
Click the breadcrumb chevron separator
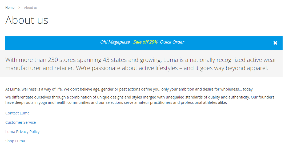coord(19,8)
